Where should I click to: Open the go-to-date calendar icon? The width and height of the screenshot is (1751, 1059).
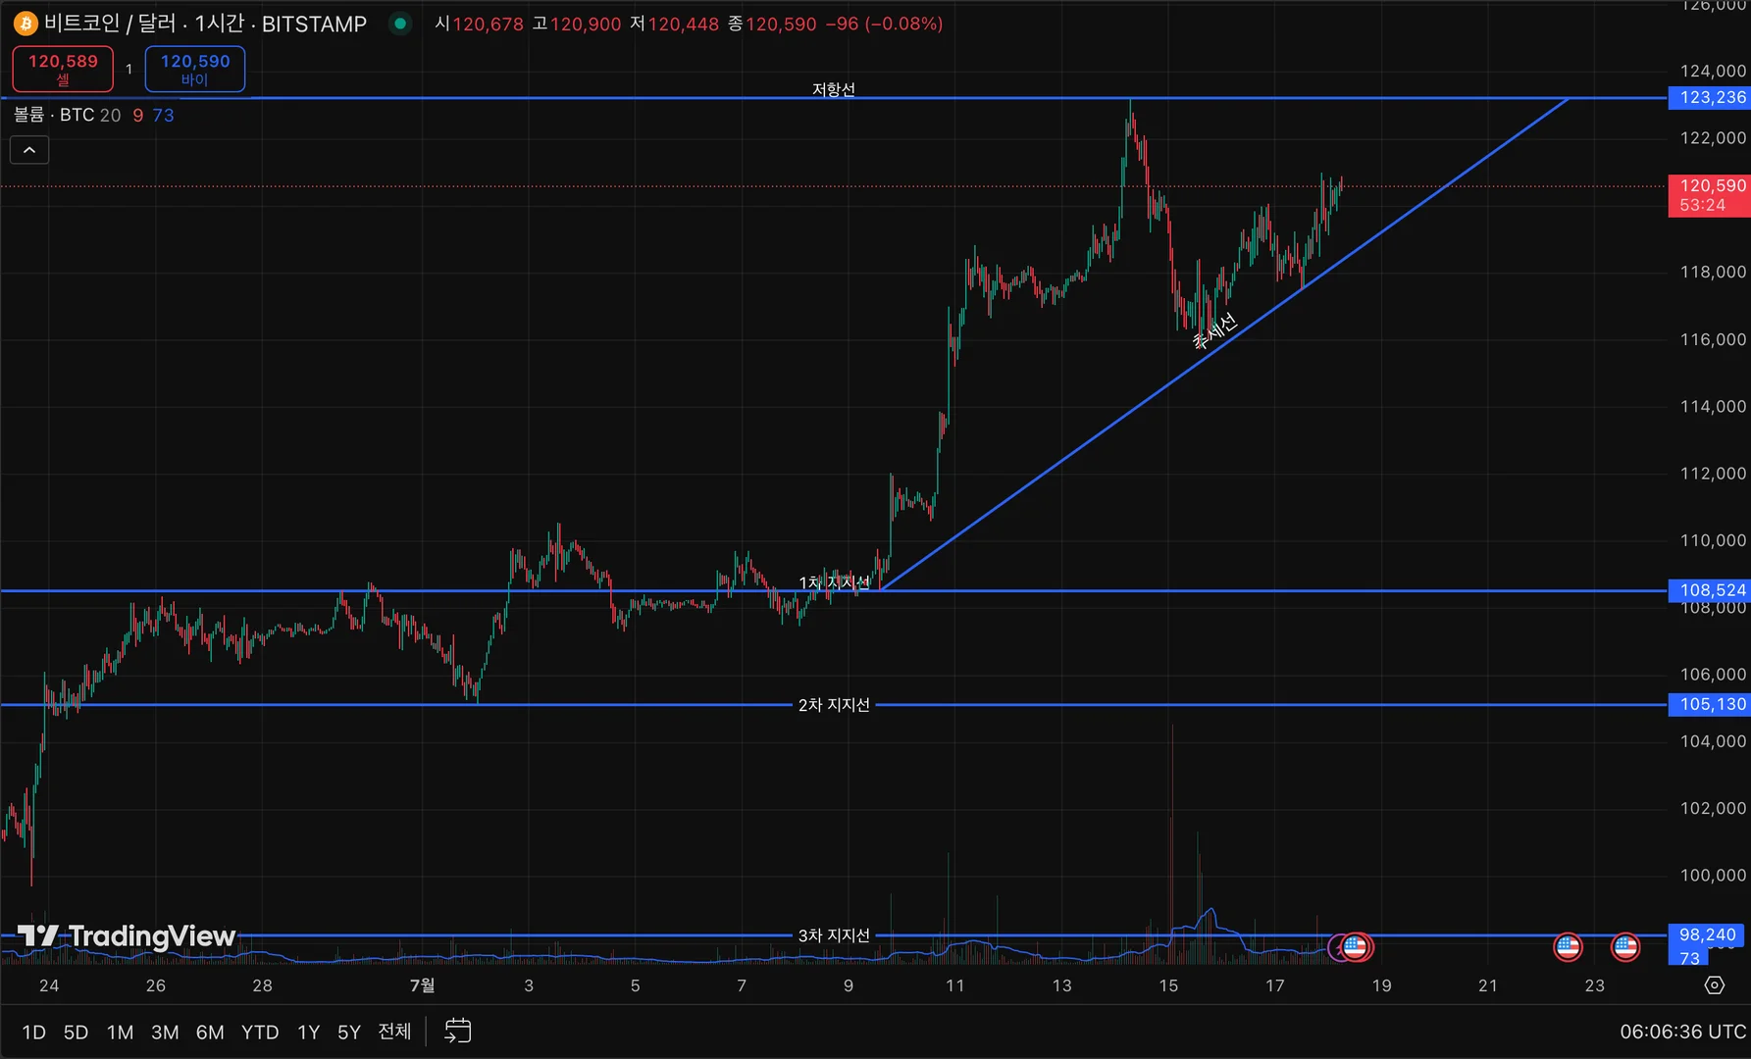tap(458, 1031)
